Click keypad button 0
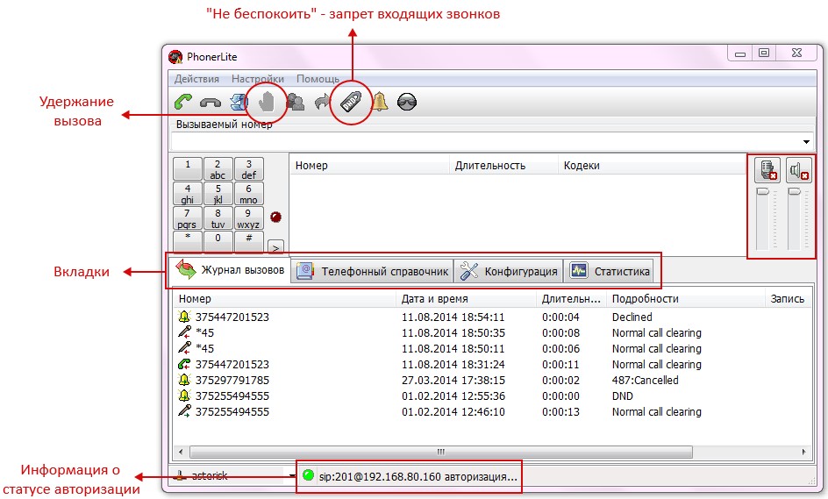 click(218, 242)
